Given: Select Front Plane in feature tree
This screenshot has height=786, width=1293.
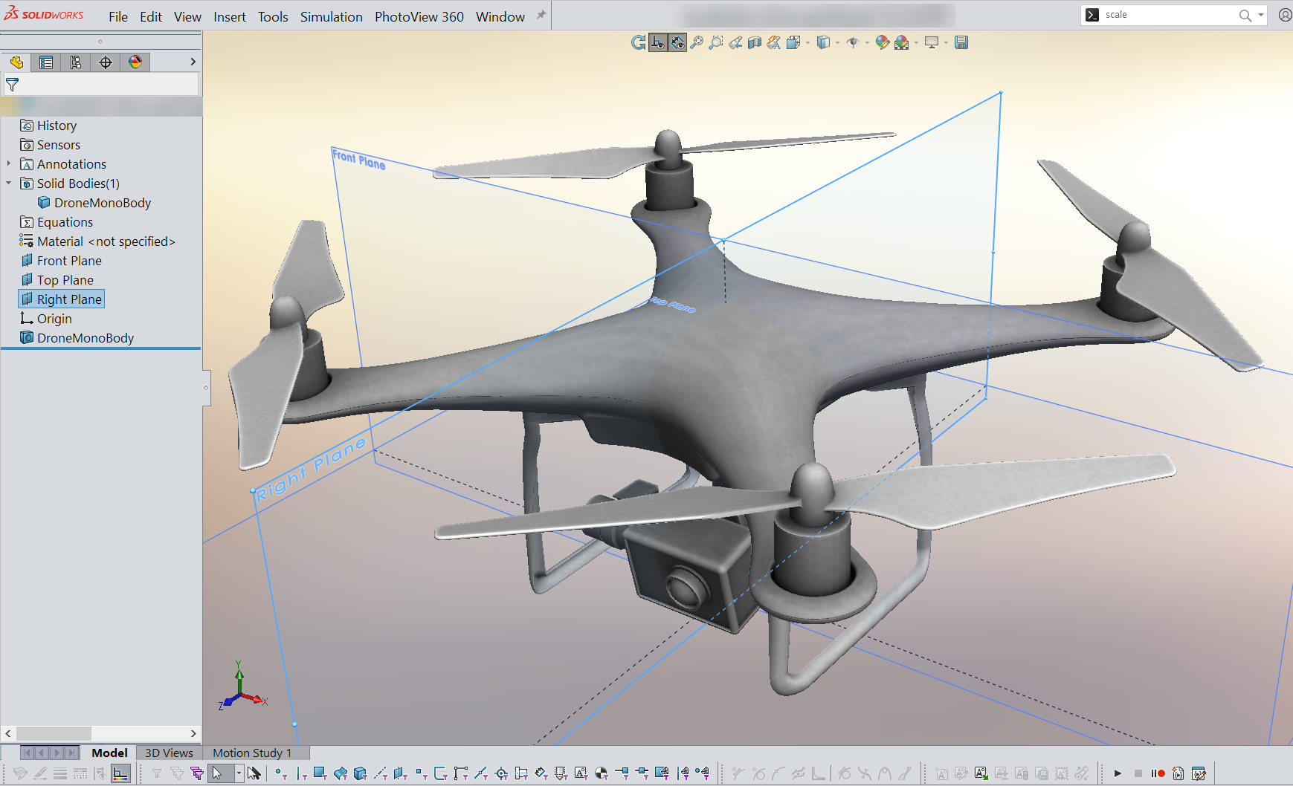Looking at the screenshot, I should 69,261.
